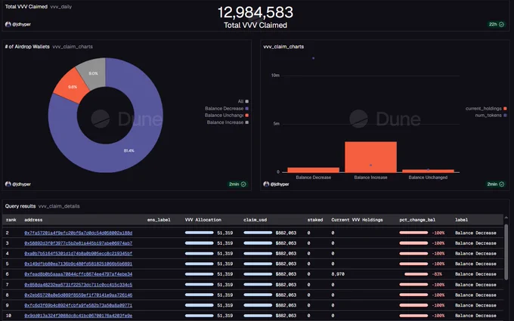Click the 2min refresh badge in bar chart panel
The height and width of the screenshot is (321, 514).
click(495, 184)
